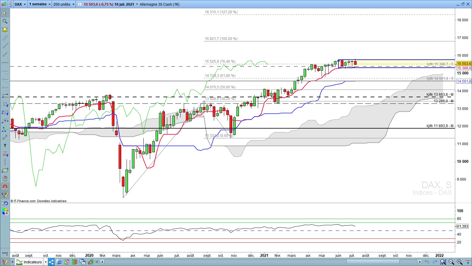Select the rectangle drawing tool

click(5, 96)
